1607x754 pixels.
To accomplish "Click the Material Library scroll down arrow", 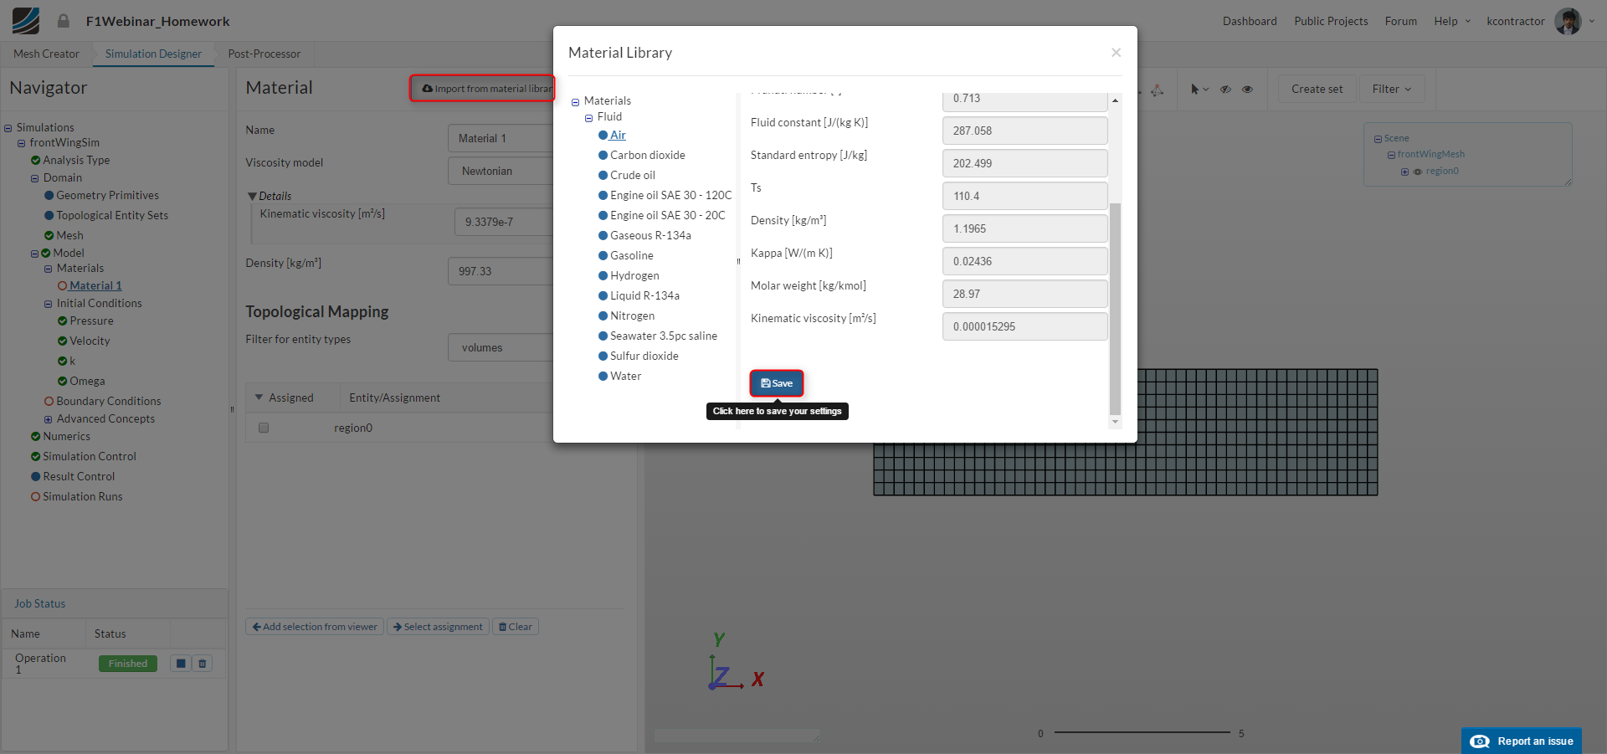I will (x=1115, y=423).
